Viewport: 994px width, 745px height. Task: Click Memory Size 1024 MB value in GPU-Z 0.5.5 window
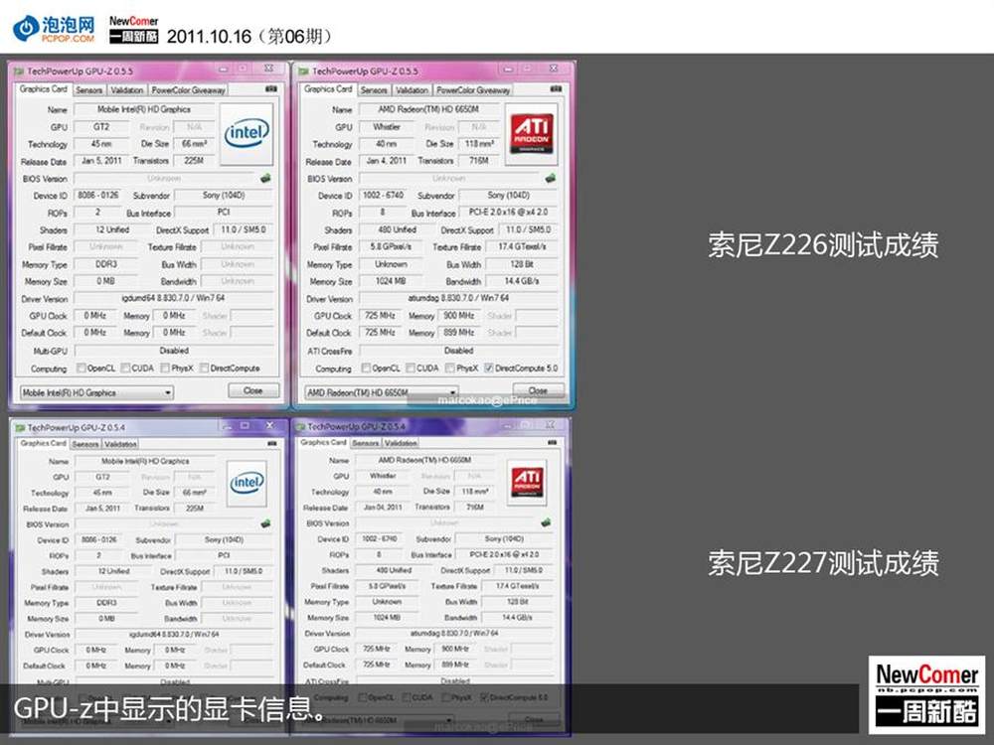click(391, 281)
